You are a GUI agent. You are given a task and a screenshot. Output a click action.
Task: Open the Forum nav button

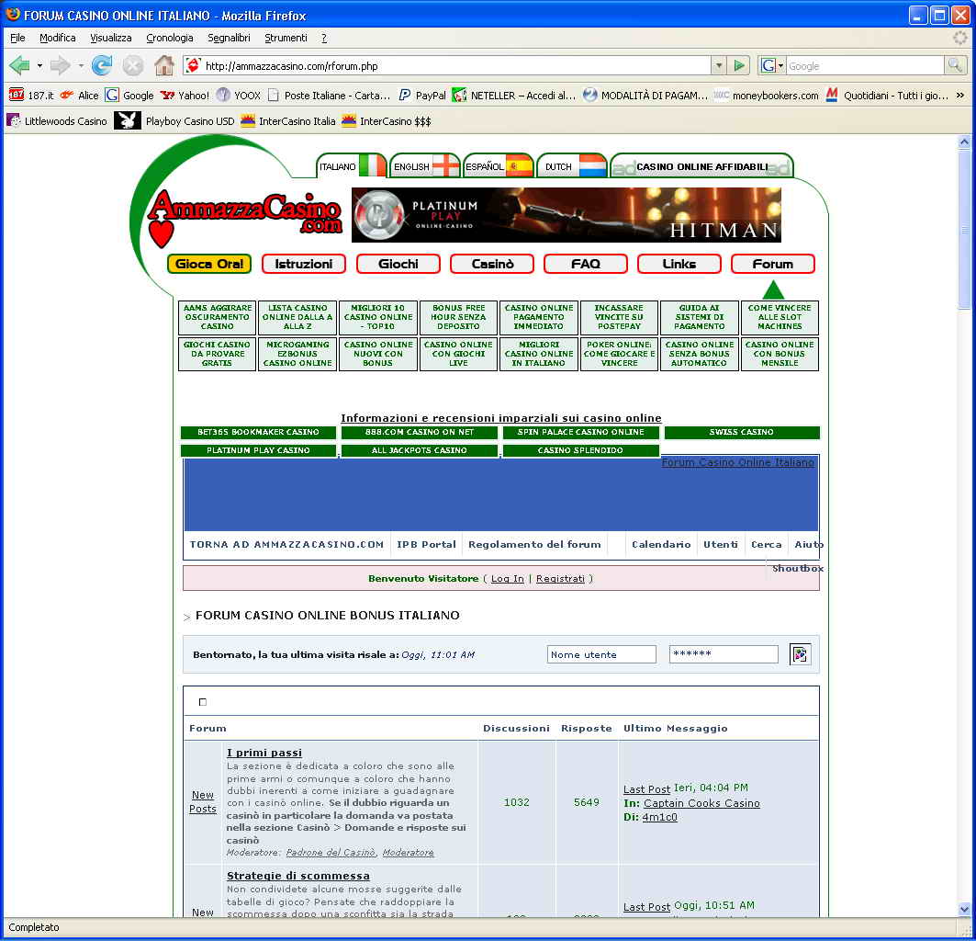772,264
